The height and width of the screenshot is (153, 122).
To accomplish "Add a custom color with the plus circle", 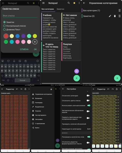I will [35, 42].
